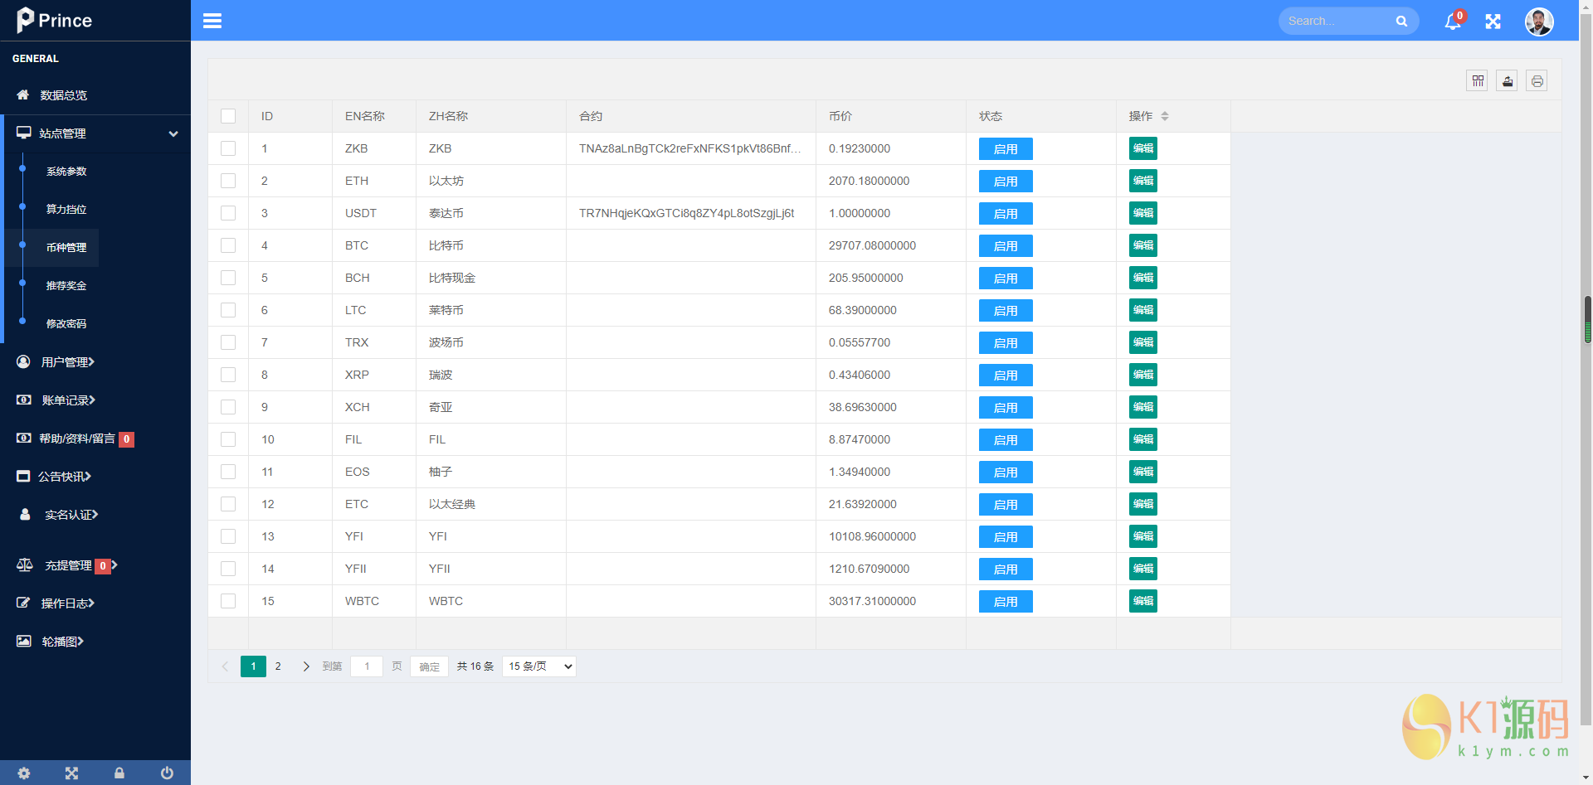Open the table column filter icon
The height and width of the screenshot is (785, 1593).
[x=1477, y=80]
